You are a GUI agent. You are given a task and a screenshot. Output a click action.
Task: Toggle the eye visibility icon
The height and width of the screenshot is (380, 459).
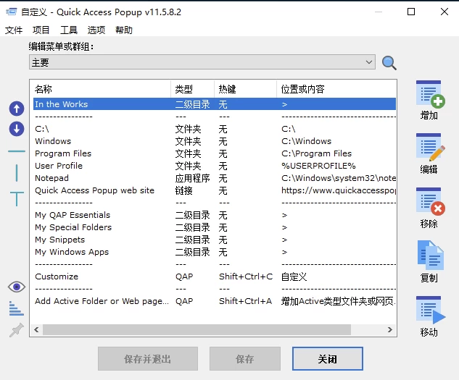point(16,287)
